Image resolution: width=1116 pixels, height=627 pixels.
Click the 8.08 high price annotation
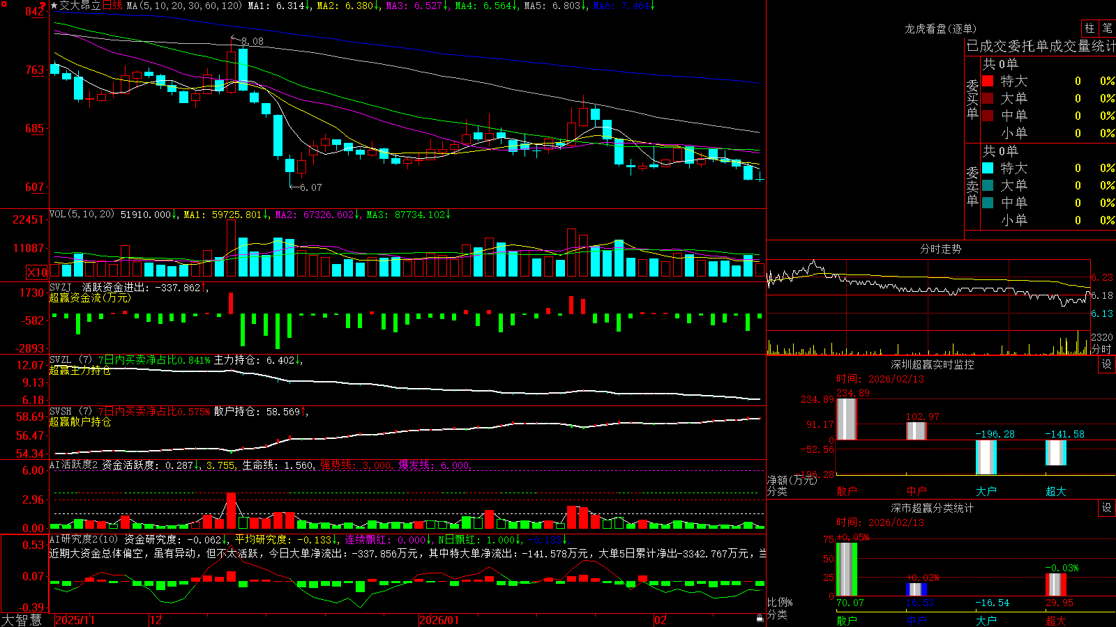point(252,41)
